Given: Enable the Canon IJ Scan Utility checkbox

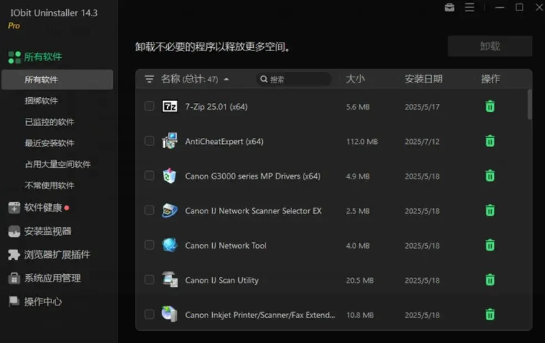Looking at the screenshot, I should point(149,279).
